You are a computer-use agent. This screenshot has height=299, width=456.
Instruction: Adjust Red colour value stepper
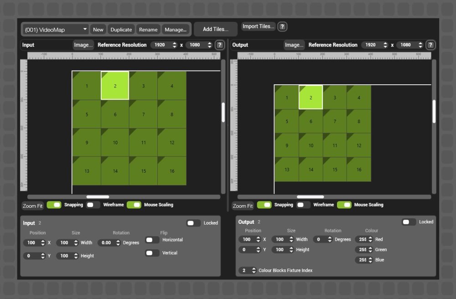(x=370, y=239)
